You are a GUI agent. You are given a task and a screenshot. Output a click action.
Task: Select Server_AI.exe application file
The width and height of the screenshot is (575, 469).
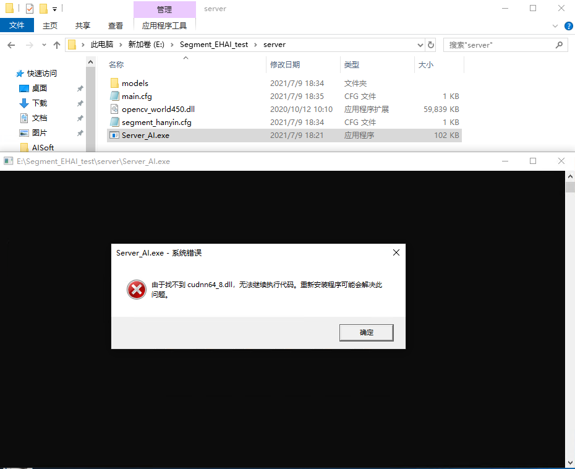pyautogui.click(x=145, y=135)
